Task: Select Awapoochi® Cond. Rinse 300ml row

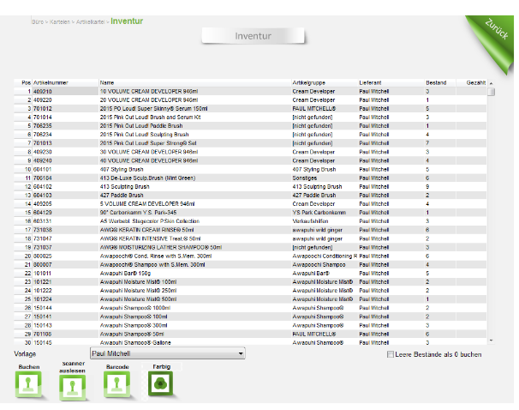Action: (x=250, y=256)
